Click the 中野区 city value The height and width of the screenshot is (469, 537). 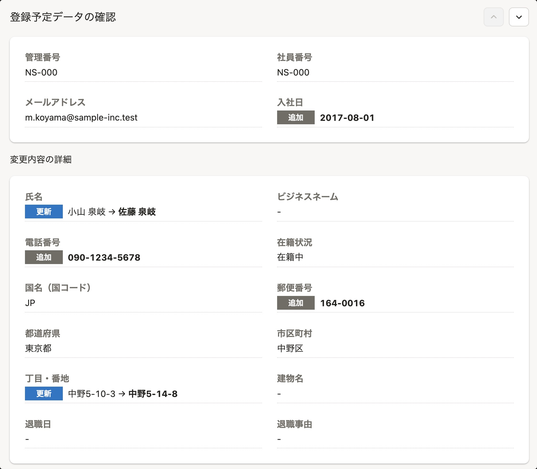(290, 348)
